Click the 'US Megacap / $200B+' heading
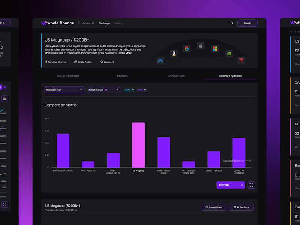This screenshot has width=300, height=225. coord(67,40)
